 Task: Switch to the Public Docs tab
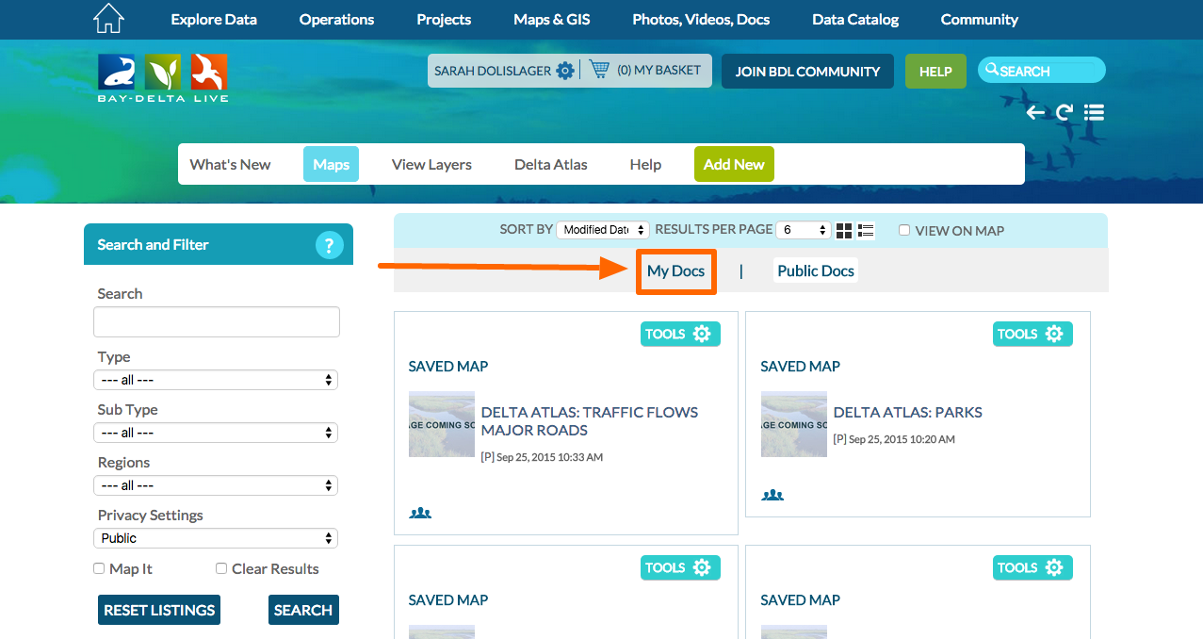[815, 271]
